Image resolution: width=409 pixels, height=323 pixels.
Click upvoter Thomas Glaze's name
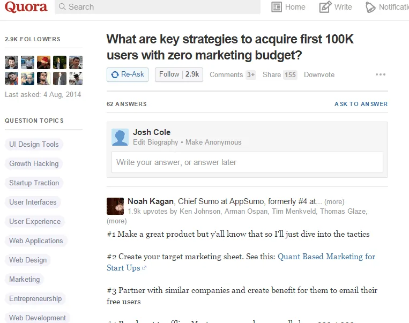pyautogui.click(x=343, y=212)
